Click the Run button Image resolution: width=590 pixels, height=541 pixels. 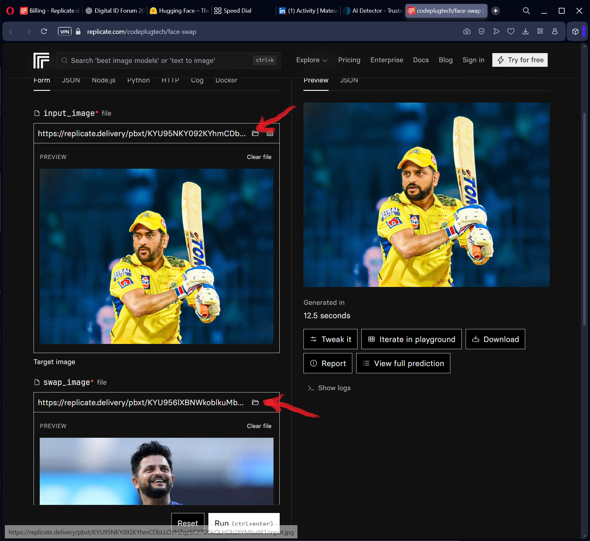(244, 523)
